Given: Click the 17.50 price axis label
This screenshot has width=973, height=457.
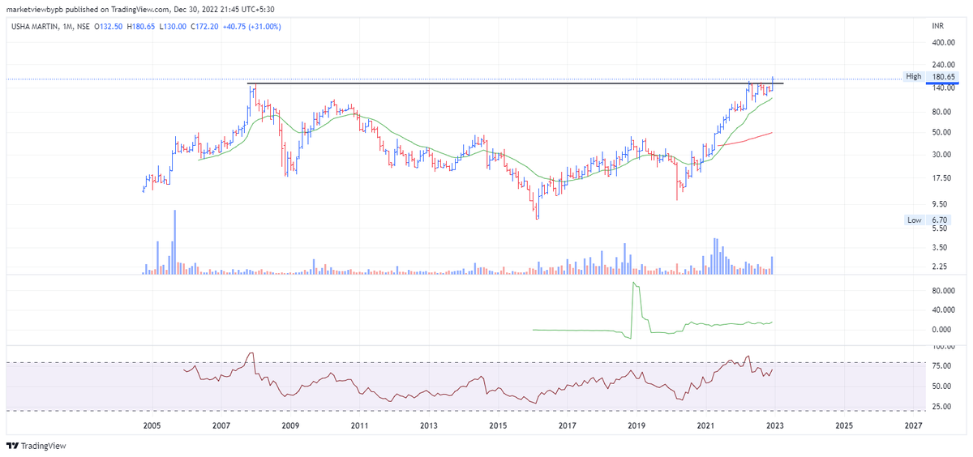Looking at the screenshot, I should [x=941, y=177].
